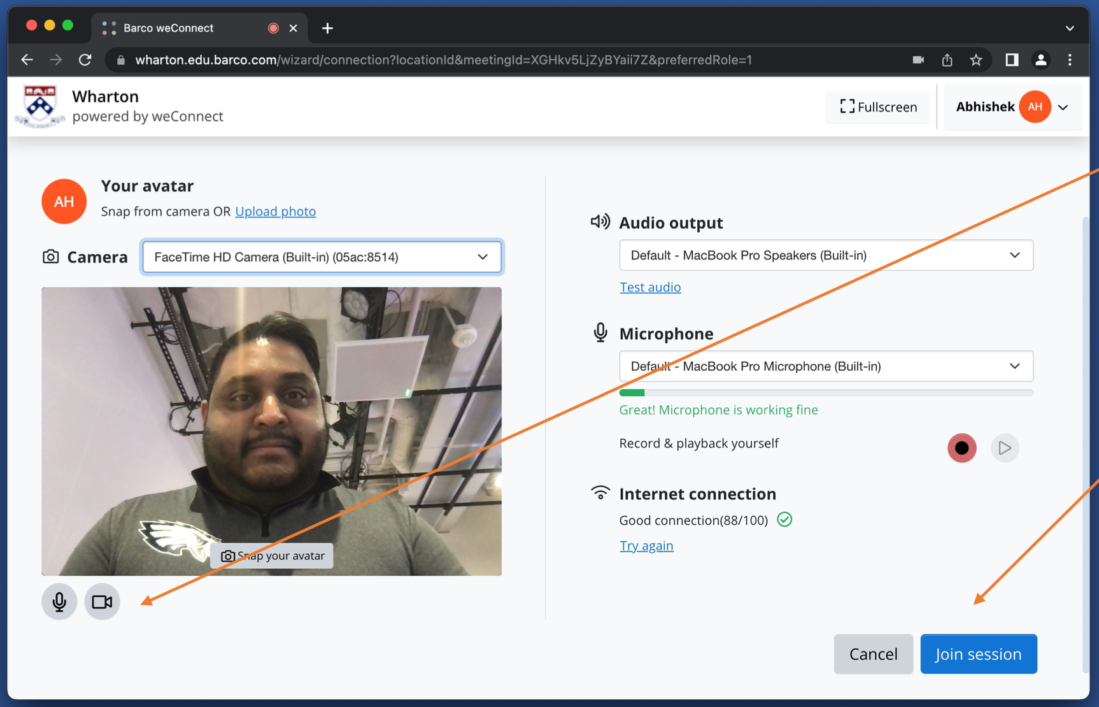The height and width of the screenshot is (707, 1099).
Task: Click the recording indicator on the tab
Action: pos(273,28)
